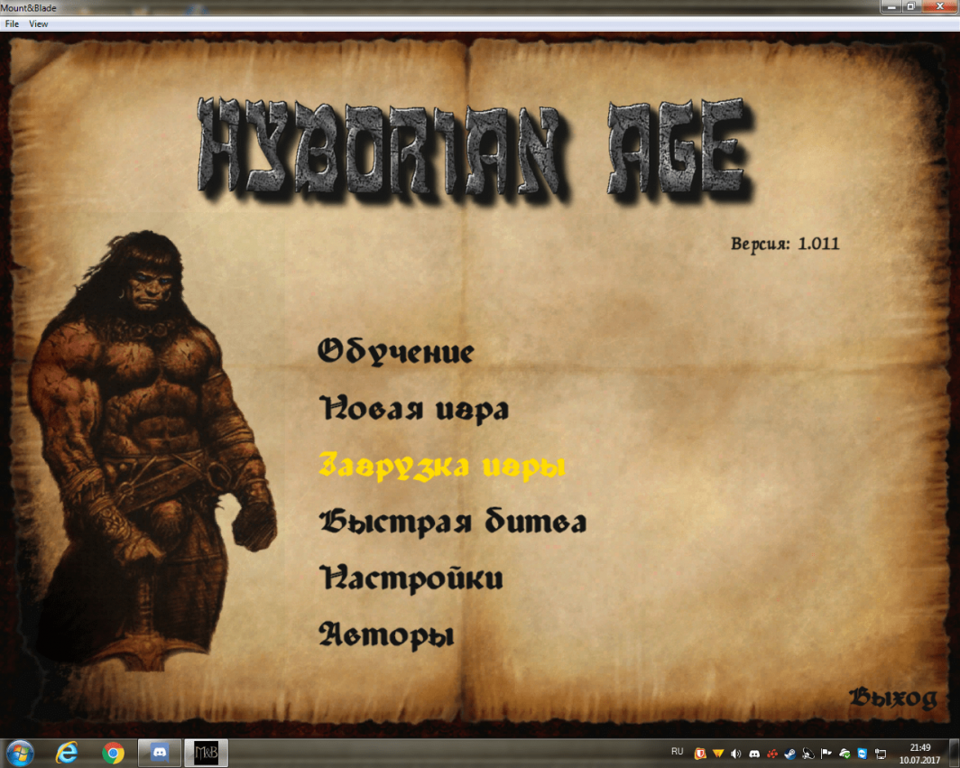Click the Steam tray icon
The width and height of the screenshot is (960, 768).
click(x=789, y=754)
